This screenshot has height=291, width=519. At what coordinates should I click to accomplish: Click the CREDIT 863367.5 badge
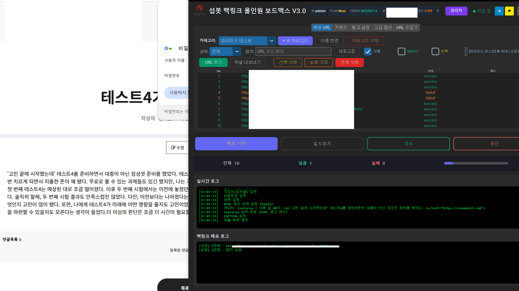click(x=364, y=11)
